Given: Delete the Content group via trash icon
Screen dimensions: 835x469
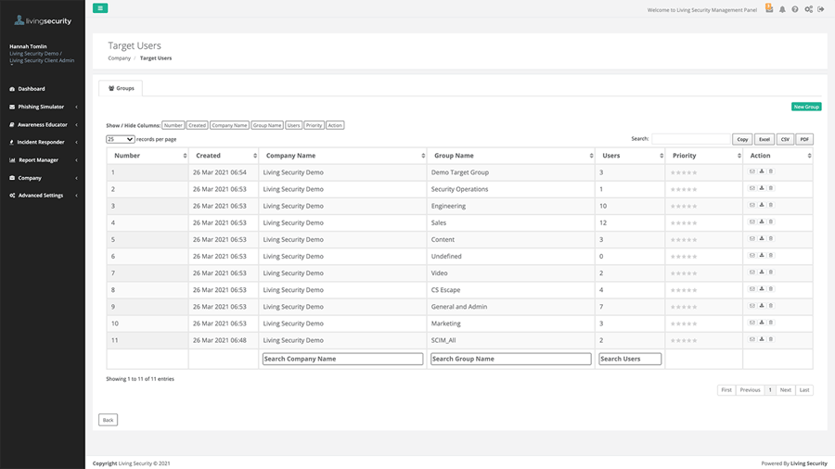Looking at the screenshot, I should point(771,239).
